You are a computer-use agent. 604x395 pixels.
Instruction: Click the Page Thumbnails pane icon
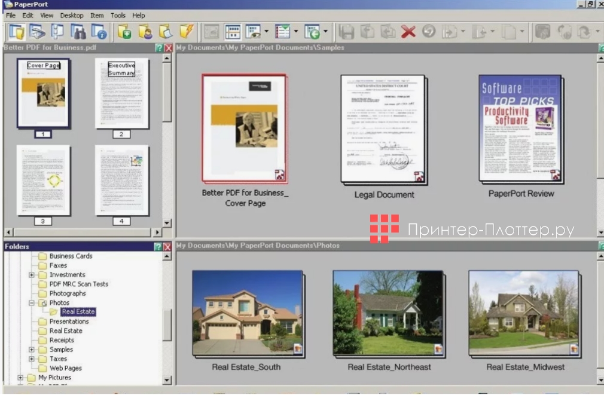57,31
